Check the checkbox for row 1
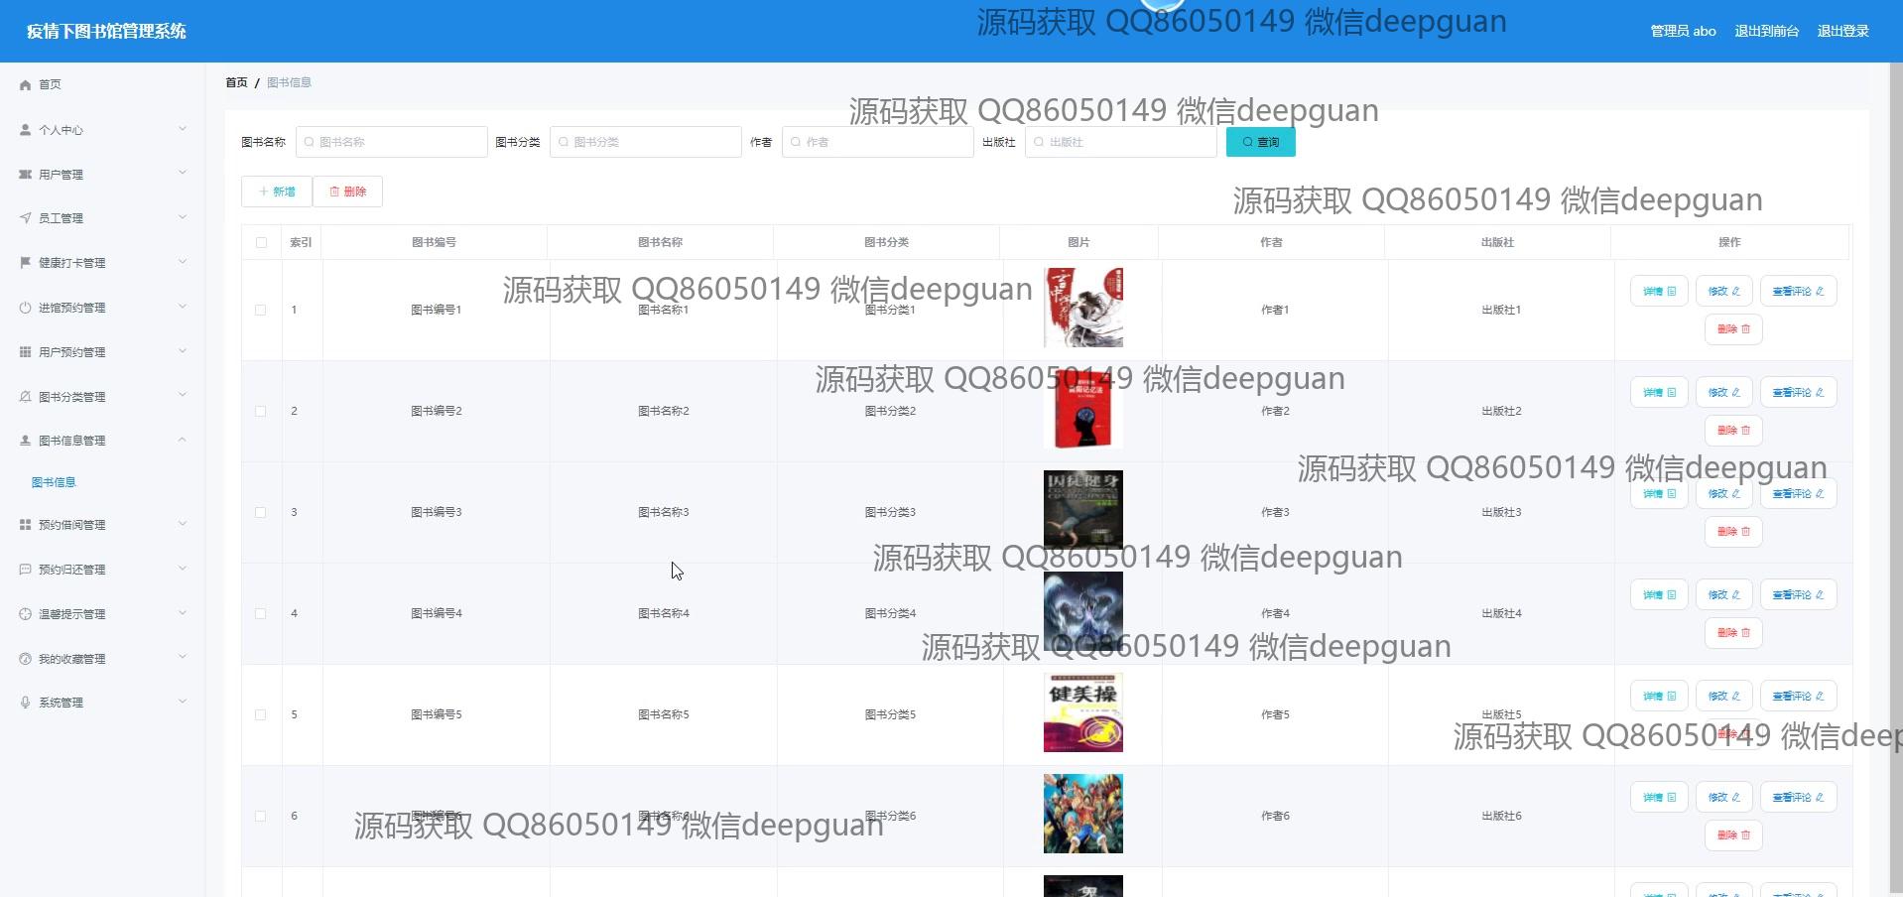Screen dimensions: 1903x897 (261, 310)
